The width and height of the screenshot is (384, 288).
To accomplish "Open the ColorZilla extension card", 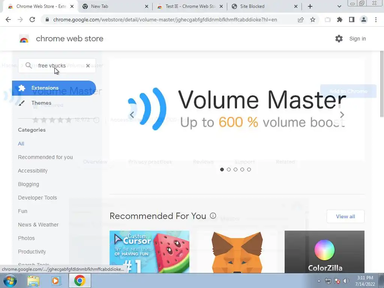I will [324, 252].
